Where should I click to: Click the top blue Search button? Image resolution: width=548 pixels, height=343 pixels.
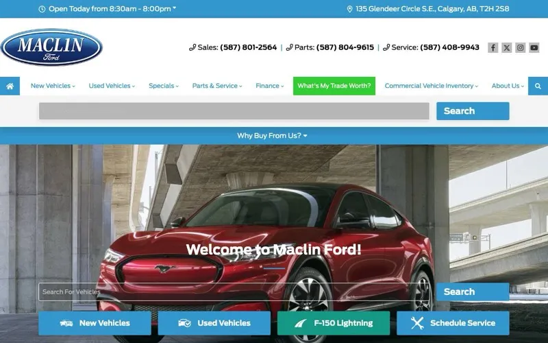(x=473, y=111)
